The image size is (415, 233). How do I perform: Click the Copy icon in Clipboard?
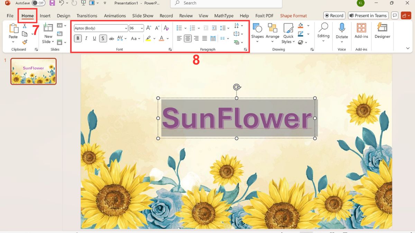[x=25, y=34]
